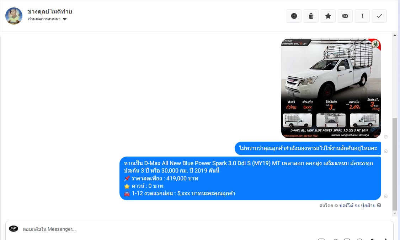Open contact name ช่างดุลย์ โมดิฟาย
The image size is (400, 240).
(x=50, y=11)
